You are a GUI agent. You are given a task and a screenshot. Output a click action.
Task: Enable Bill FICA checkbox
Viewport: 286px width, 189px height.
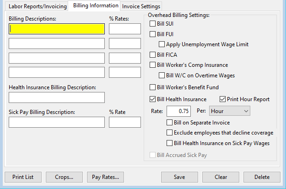click(153, 55)
